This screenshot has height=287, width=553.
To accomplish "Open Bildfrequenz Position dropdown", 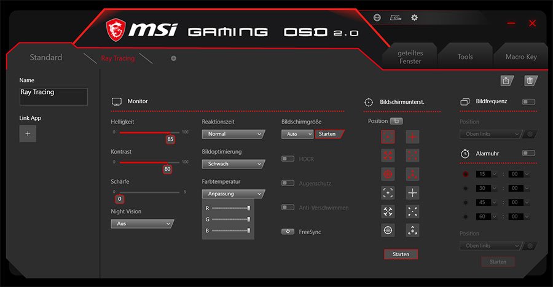I will point(490,134).
